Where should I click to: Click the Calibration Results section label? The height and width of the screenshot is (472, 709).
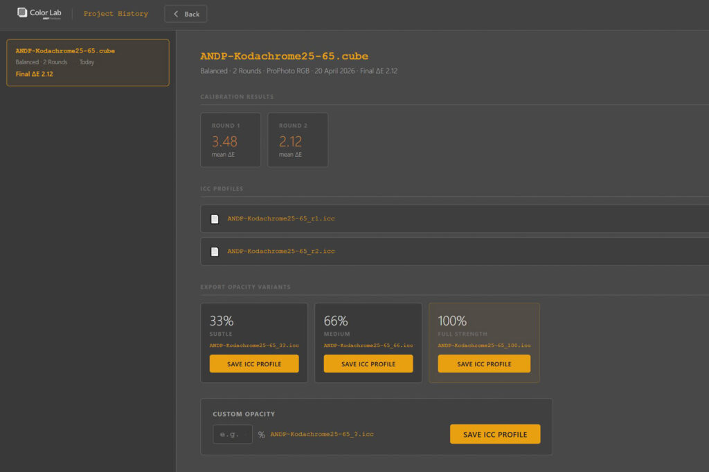click(x=237, y=97)
